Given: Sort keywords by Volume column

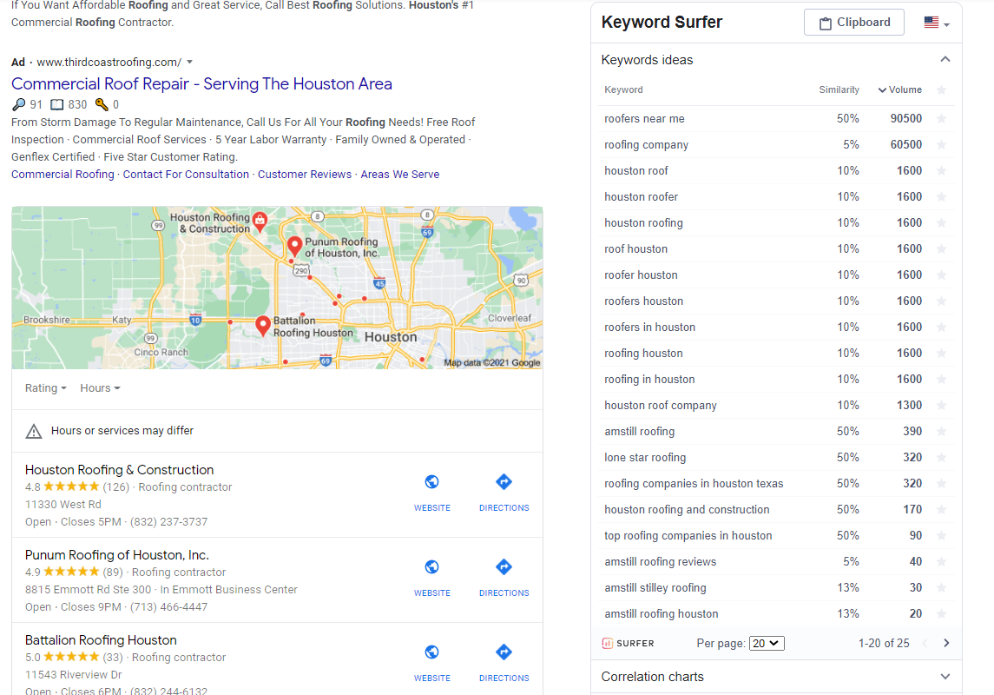Looking at the screenshot, I should 899,90.
